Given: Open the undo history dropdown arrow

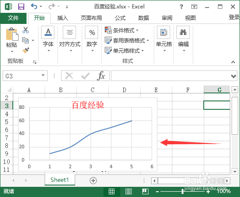Looking at the screenshot, I should click(x=41, y=7).
